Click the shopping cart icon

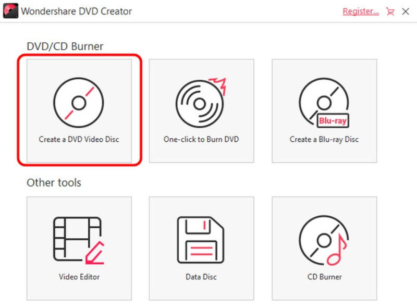click(x=390, y=11)
